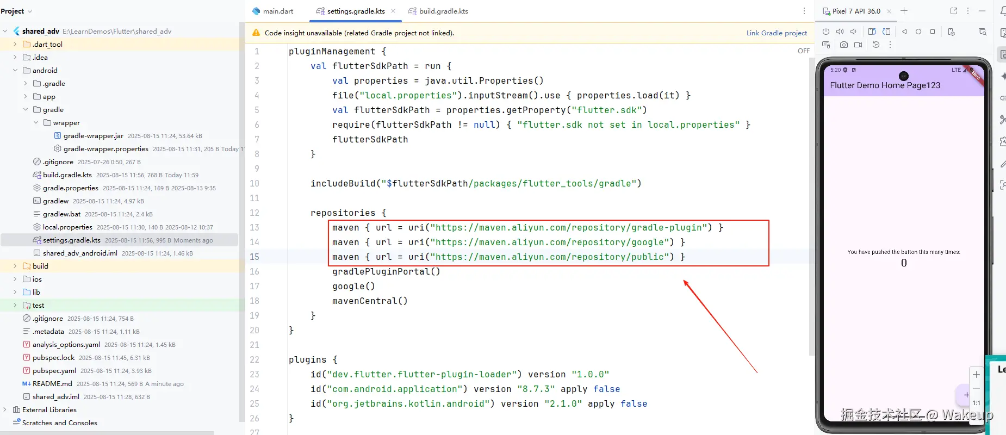Screen dimensions: 1006x435
Task: Expand External Libraries node
Action: pos(5,409)
